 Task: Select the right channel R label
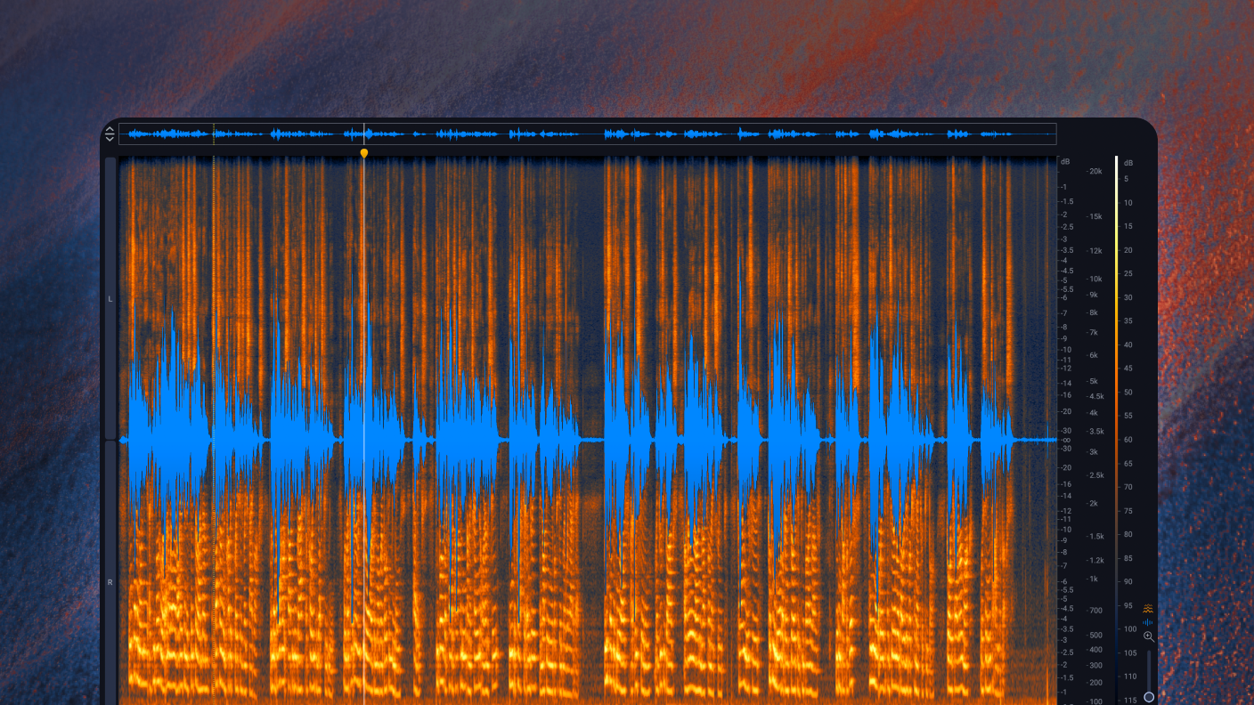[110, 582]
